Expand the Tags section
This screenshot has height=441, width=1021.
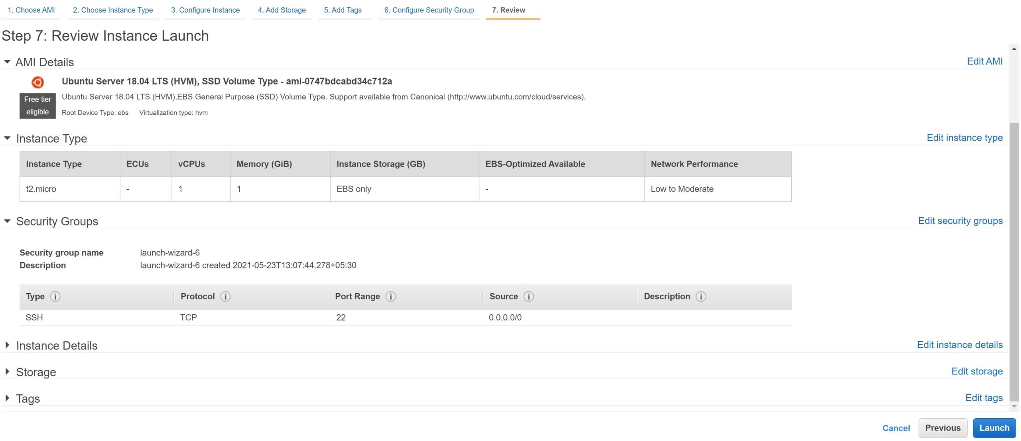(x=7, y=398)
